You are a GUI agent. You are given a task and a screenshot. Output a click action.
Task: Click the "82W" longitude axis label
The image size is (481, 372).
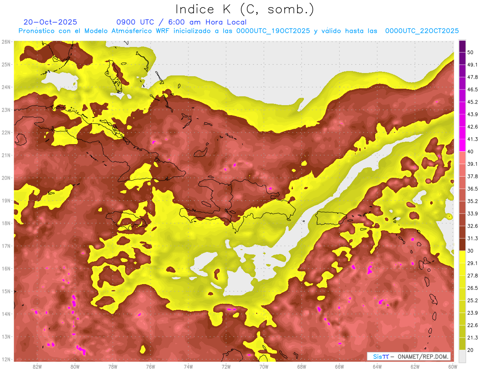[x=37, y=366]
